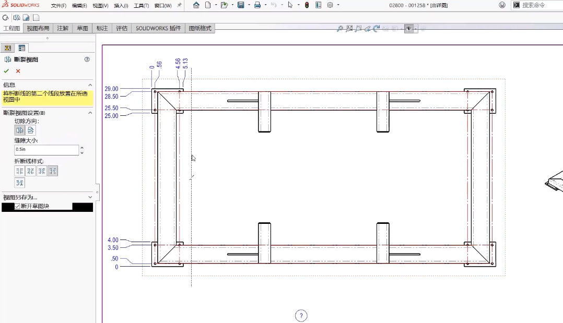Click the Home icon in top toolbar
Image resolution: width=563 pixels, height=323 pixels.
196,5
